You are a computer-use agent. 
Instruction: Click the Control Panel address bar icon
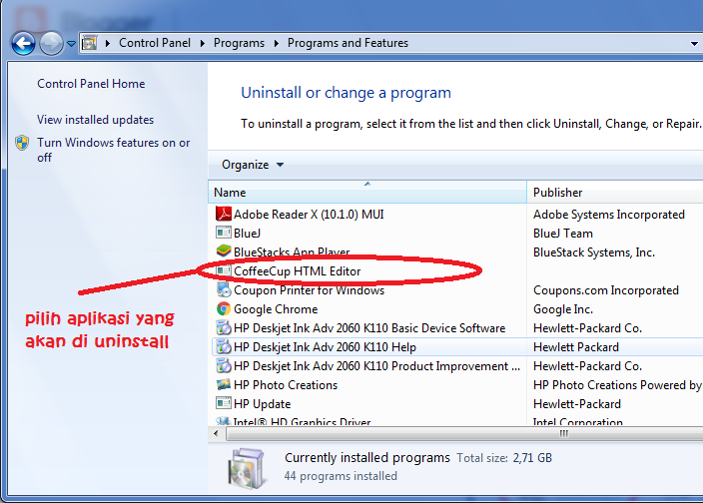pos(89,43)
